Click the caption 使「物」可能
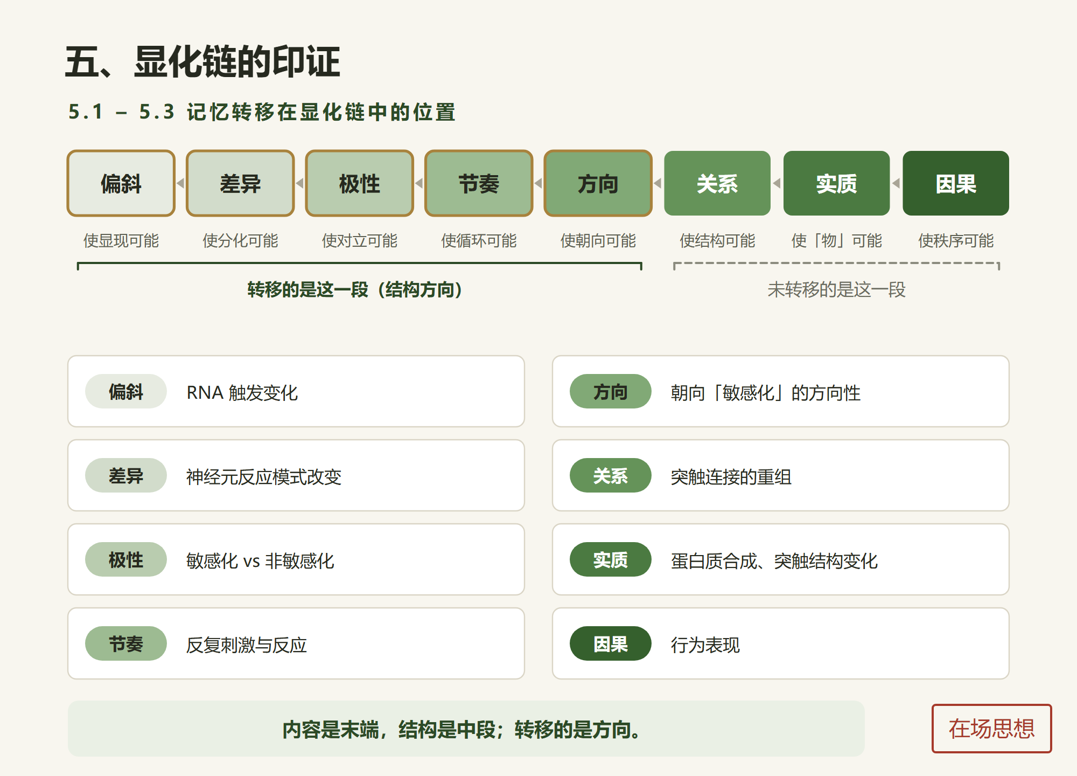Screen dimensions: 1077x776 click(837, 240)
